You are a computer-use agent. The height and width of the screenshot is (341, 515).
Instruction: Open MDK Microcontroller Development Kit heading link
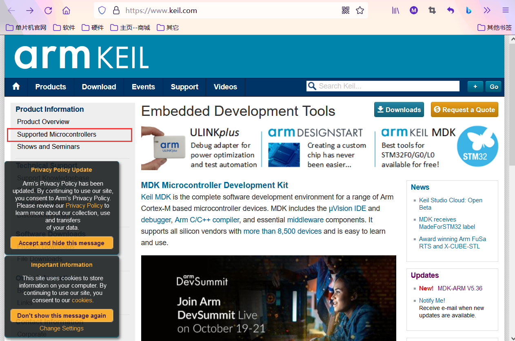[x=215, y=185]
